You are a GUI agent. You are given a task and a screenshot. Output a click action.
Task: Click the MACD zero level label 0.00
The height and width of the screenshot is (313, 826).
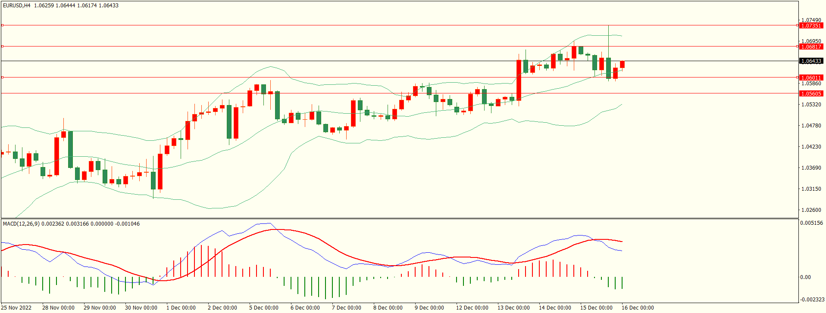click(805, 277)
